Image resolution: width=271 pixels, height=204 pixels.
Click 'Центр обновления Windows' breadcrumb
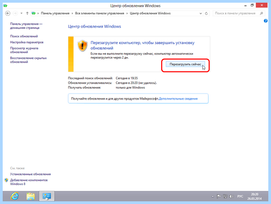pos(150,13)
